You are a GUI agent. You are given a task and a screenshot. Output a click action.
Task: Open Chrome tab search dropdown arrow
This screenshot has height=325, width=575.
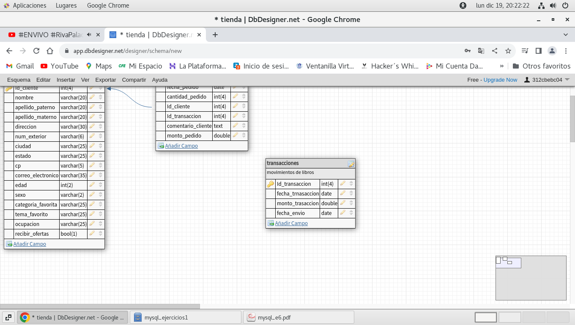pos(566,35)
